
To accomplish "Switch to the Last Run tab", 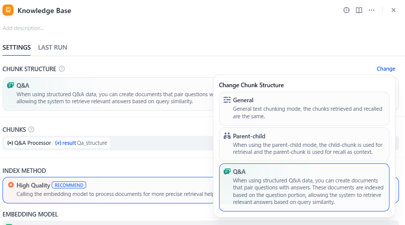I will 53,47.
